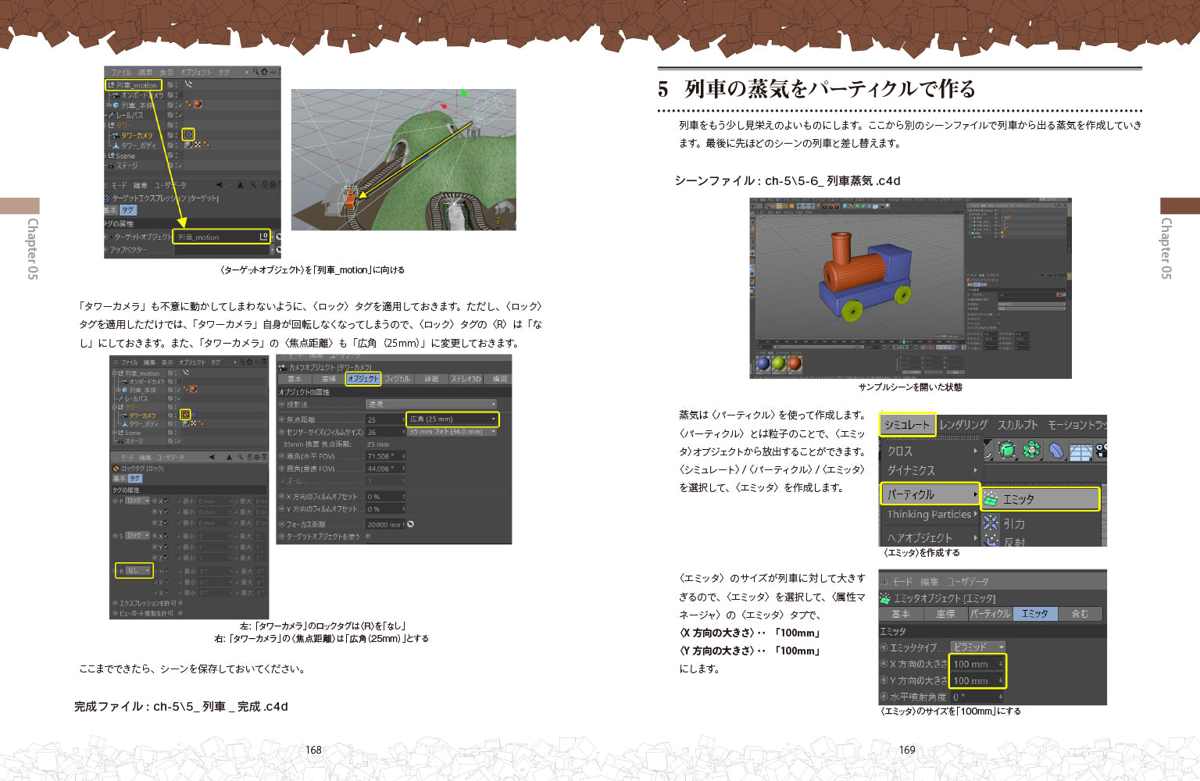The image size is (1200, 781).
Task: Click the ターゲットエクスプレッション header icon
Action: click(107, 198)
